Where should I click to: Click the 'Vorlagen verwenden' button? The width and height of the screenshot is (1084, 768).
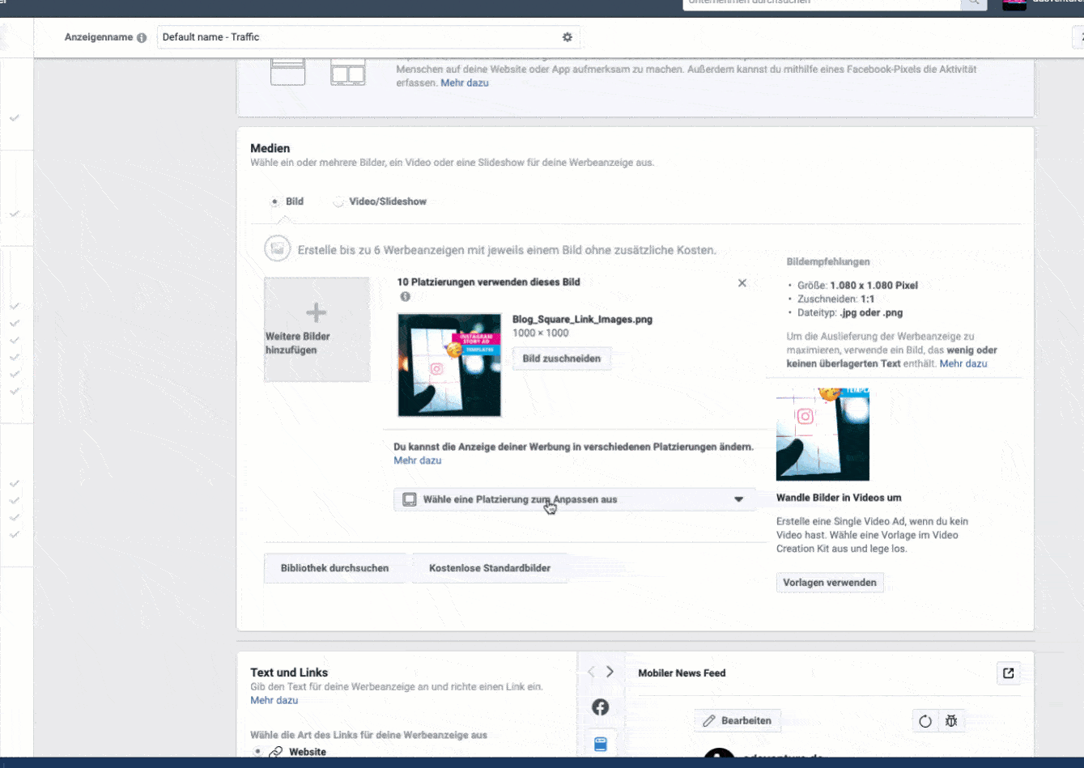830,583
